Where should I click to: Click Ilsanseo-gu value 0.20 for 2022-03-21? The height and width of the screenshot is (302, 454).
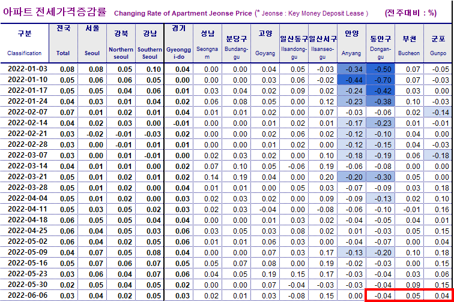coord(327,177)
